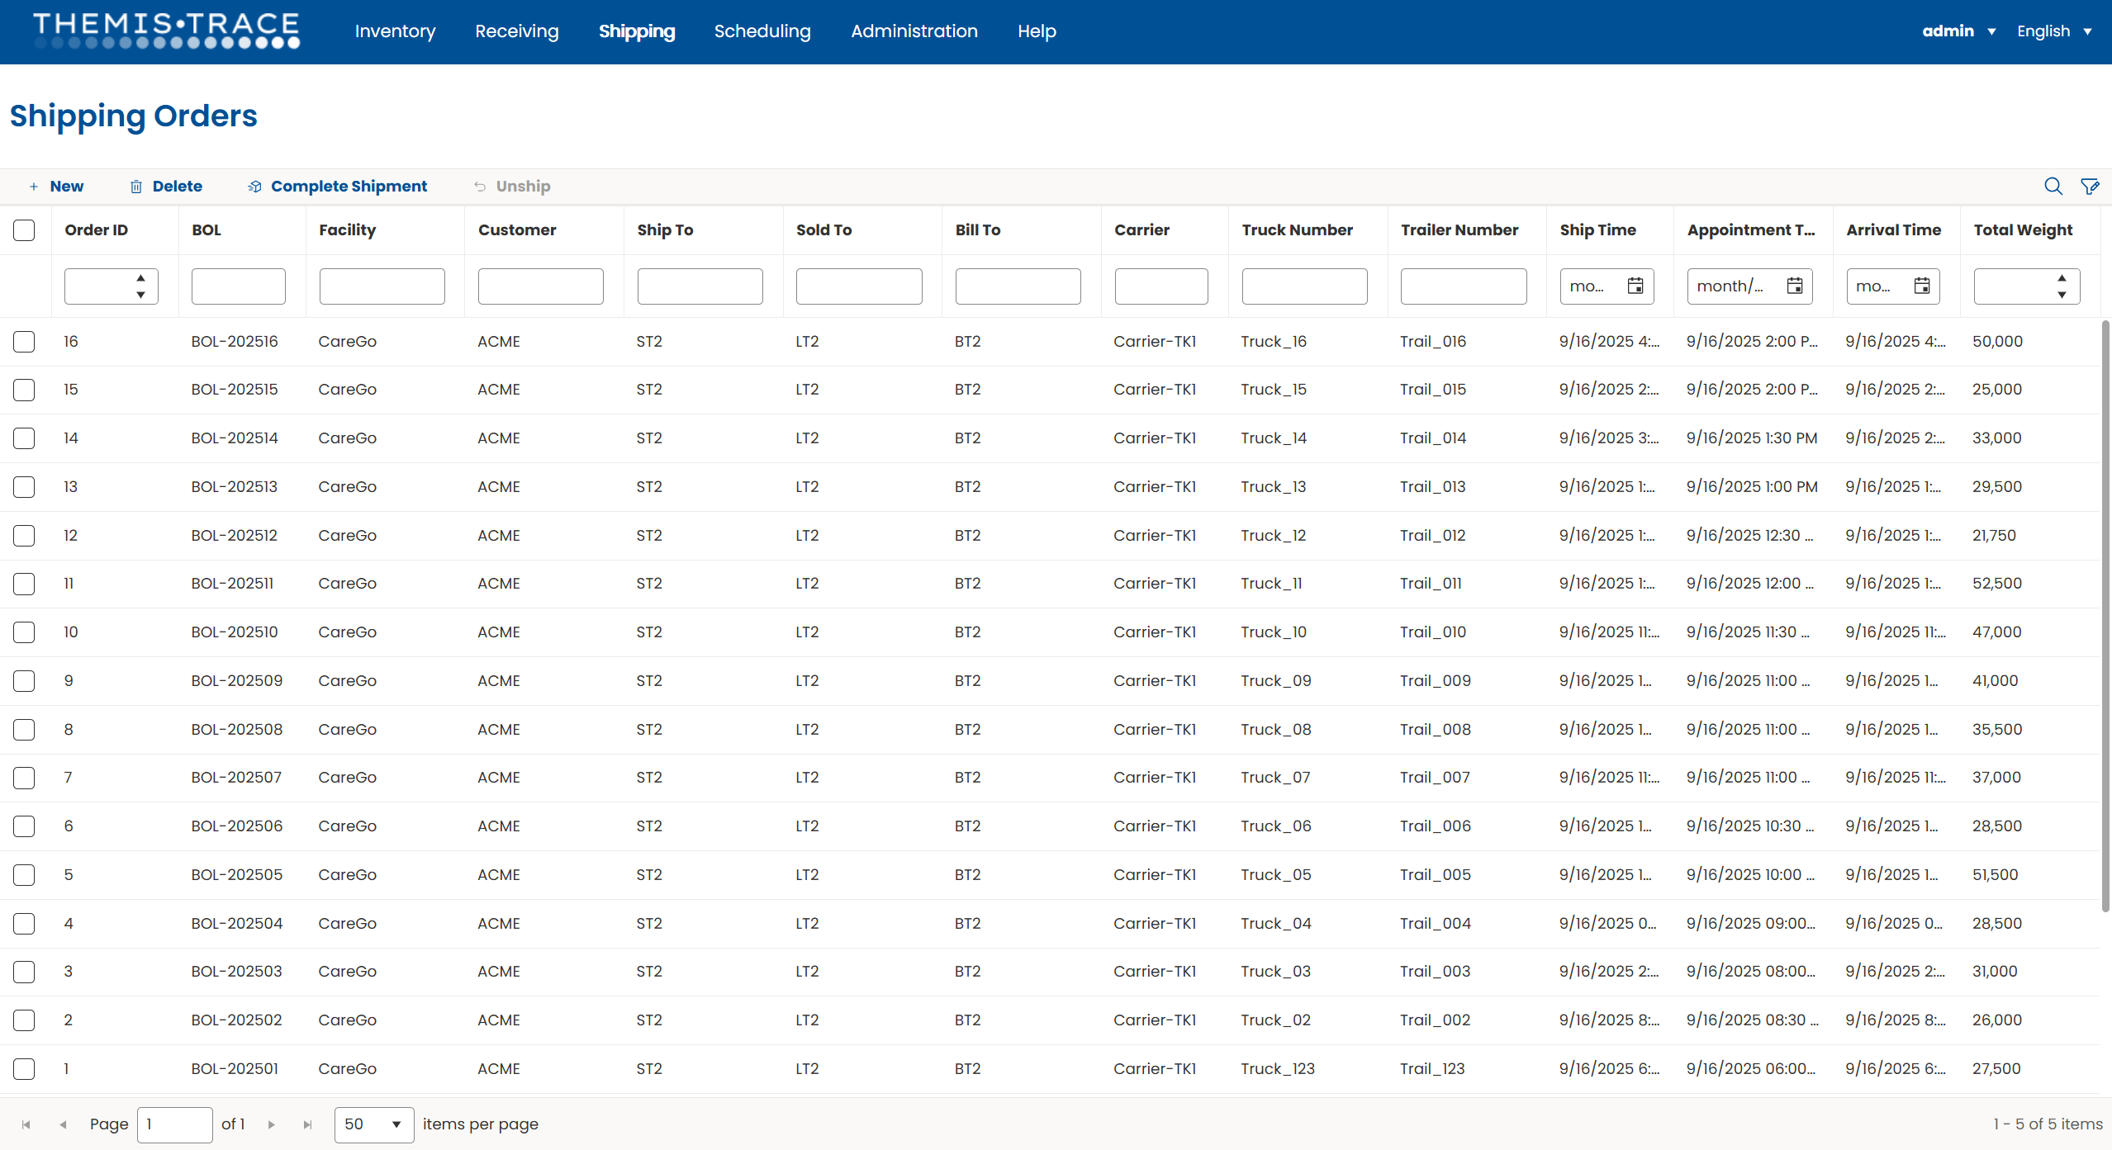Select the checkbox for order 16

click(24, 341)
